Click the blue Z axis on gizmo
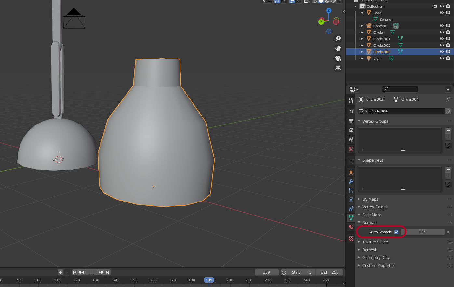Image resolution: width=454 pixels, height=287 pixels. 329,11
